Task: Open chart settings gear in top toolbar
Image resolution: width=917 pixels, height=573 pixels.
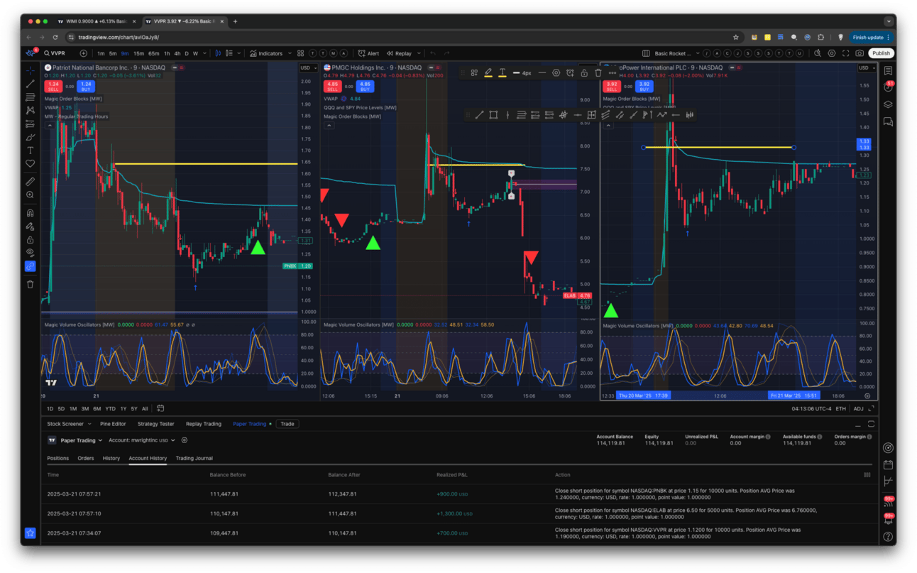Action: point(833,53)
